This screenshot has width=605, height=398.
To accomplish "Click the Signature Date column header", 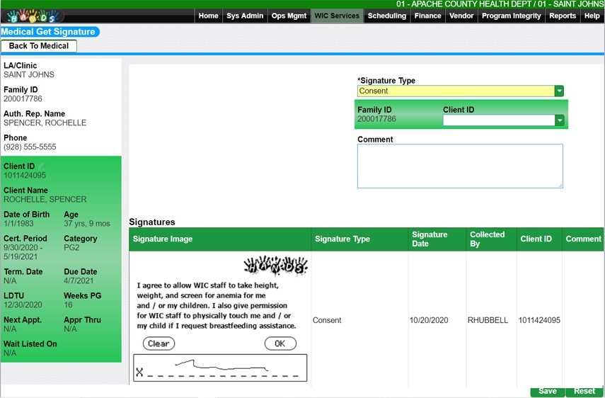I will pyautogui.click(x=430, y=239).
